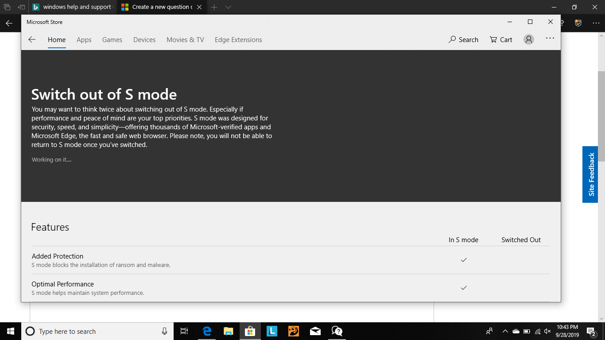Open the Store 'See more' ellipsis menu

(550, 39)
